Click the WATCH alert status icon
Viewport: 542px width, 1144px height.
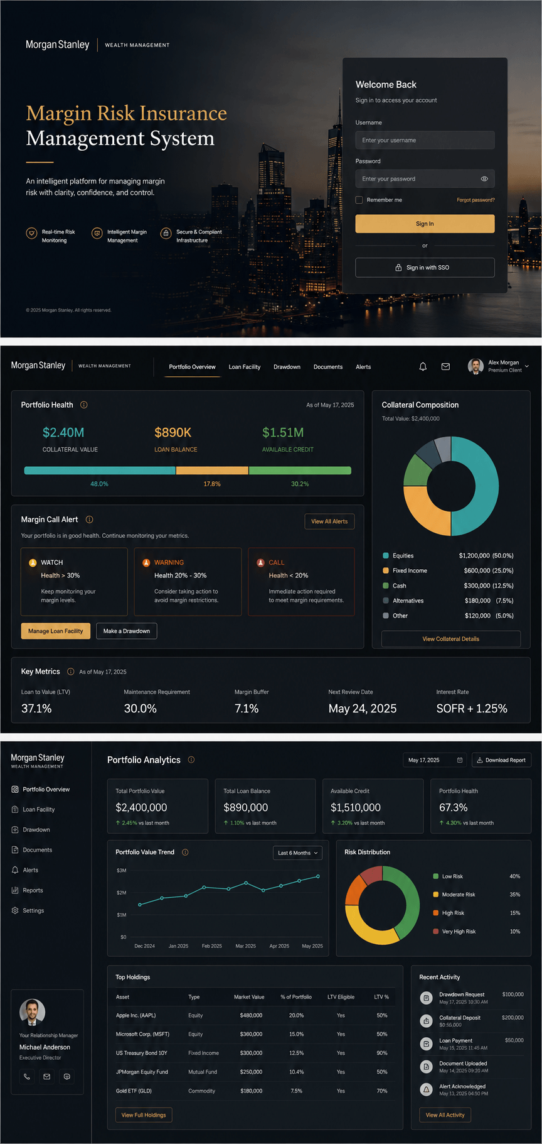33,562
